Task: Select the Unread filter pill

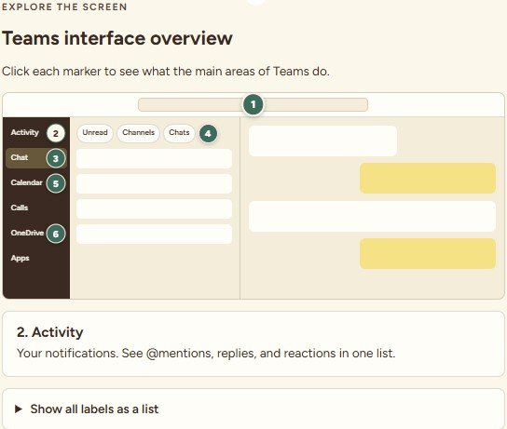Action: coord(95,133)
